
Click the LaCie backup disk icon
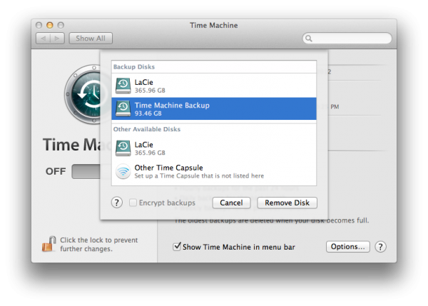(x=123, y=86)
